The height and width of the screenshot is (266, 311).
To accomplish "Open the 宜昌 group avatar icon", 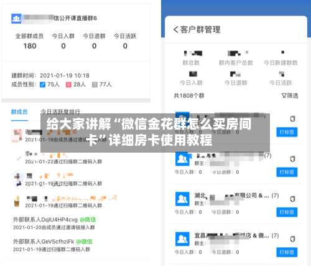I will point(182,239).
